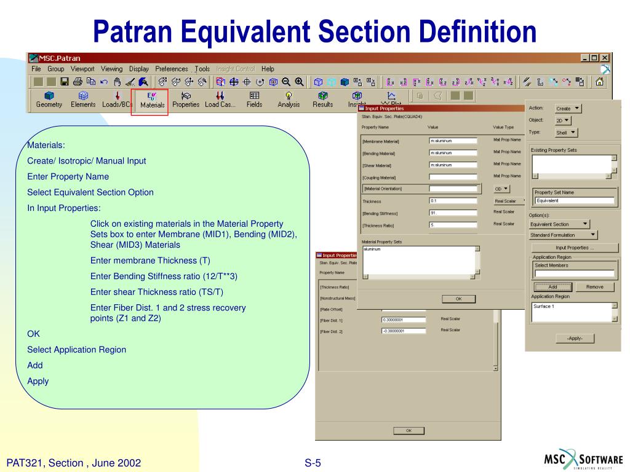Open the Loads/BCs application
This screenshot has height=472, width=630.
[x=117, y=100]
